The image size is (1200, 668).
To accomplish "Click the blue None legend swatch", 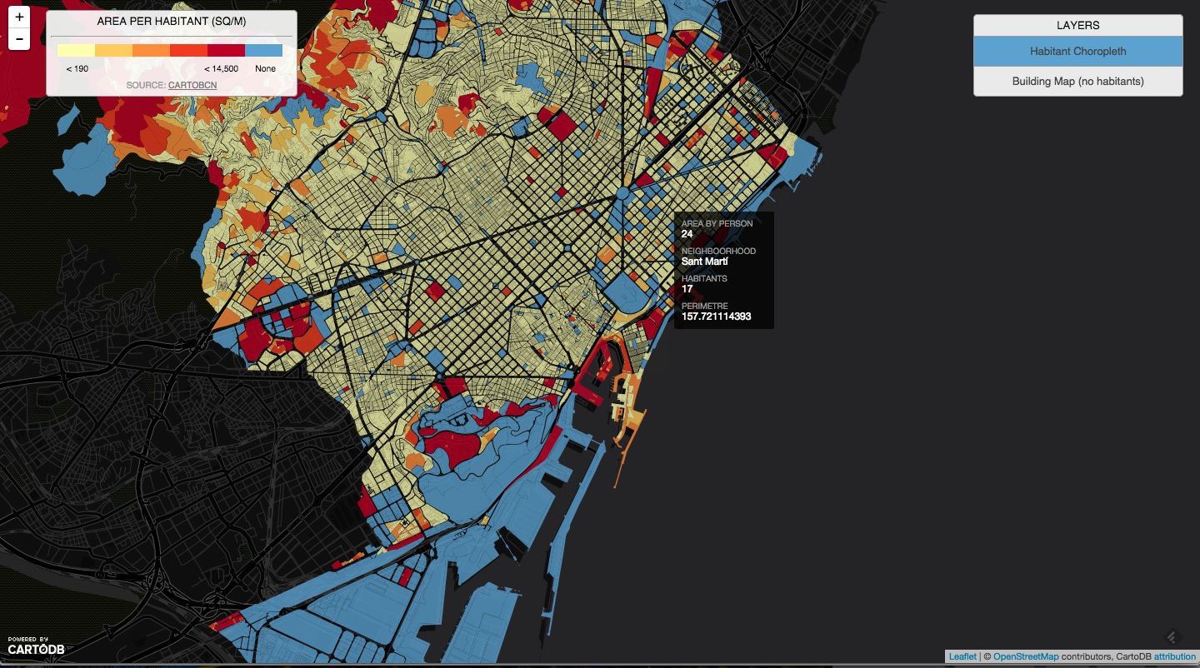I will pos(264,50).
